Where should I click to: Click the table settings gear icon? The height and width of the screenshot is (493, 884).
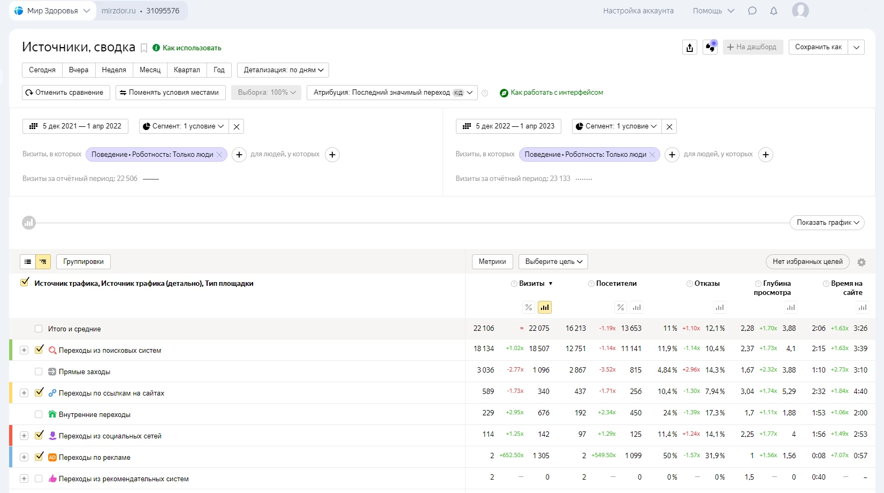point(861,262)
